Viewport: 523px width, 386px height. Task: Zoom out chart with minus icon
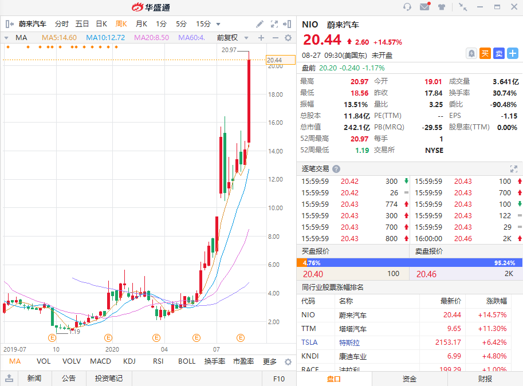click(x=275, y=38)
